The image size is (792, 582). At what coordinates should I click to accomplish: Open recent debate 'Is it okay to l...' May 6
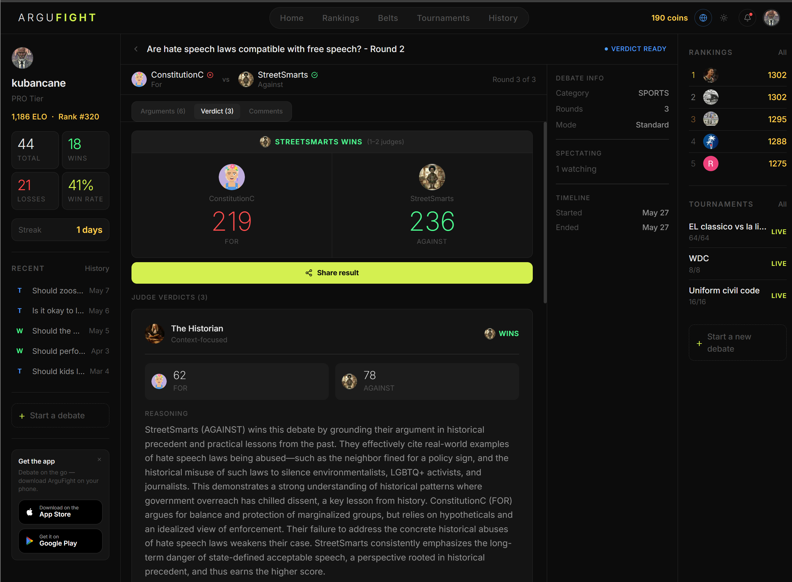click(x=60, y=311)
